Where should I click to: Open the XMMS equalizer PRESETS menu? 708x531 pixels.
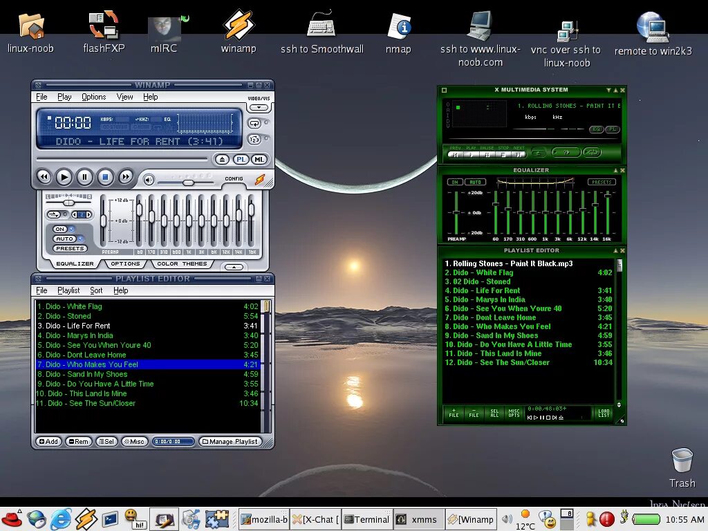pos(602,183)
